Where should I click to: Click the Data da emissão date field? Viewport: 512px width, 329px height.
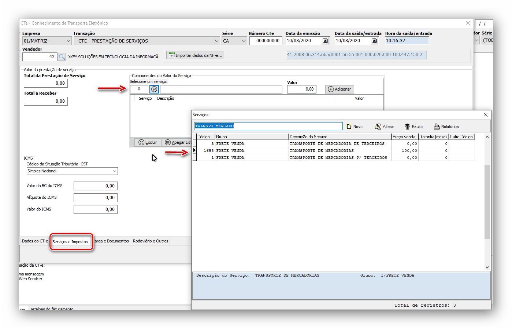point(304,41)
